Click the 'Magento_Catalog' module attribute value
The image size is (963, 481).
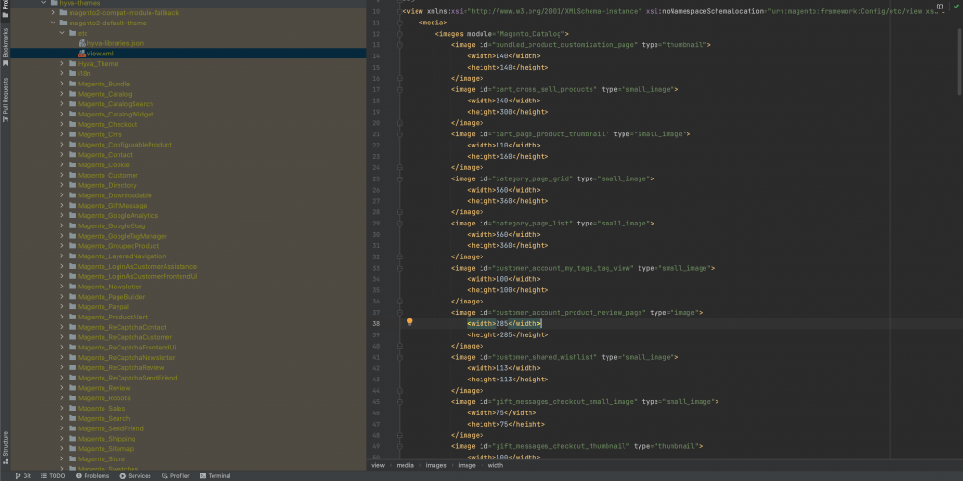click(532, 34)
